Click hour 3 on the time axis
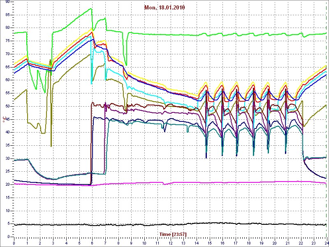This screenshot has height=247, width=329. [53, 243]
